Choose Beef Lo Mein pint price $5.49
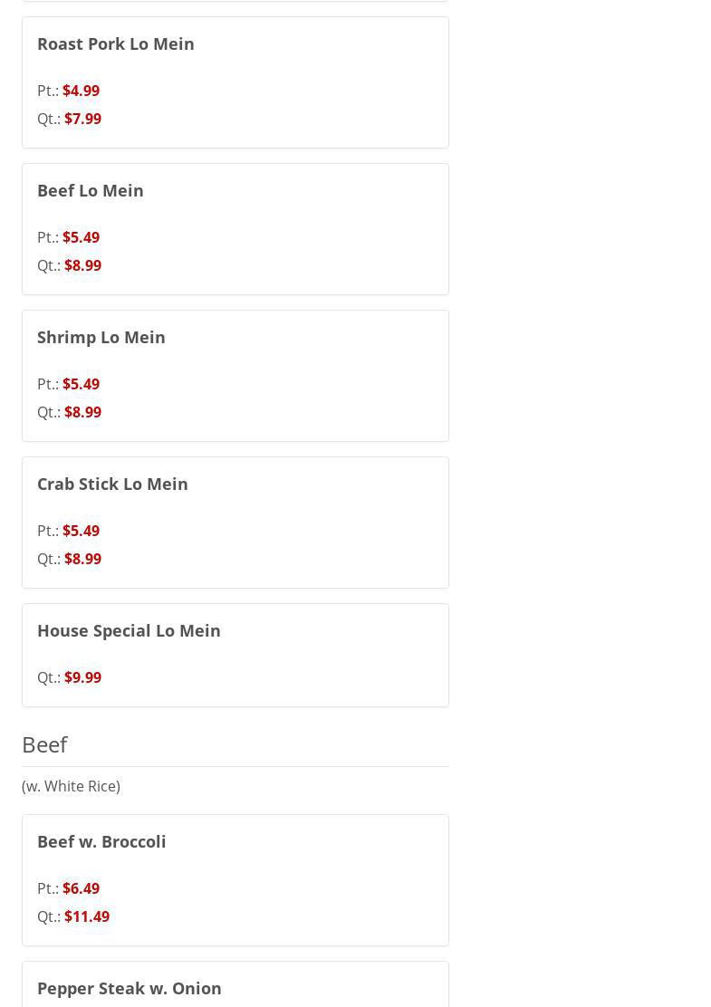Image resolution: width=711 pixels, height=1007 pixels. tap(81, 237)
